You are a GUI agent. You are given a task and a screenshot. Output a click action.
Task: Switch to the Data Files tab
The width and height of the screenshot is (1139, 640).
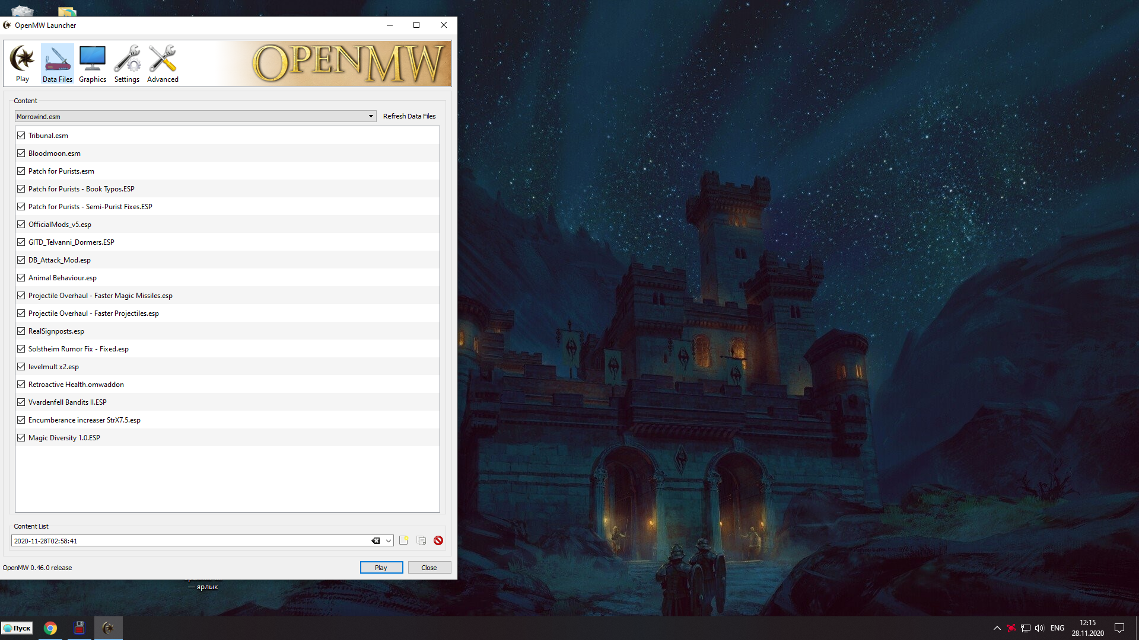click(58, 63)
